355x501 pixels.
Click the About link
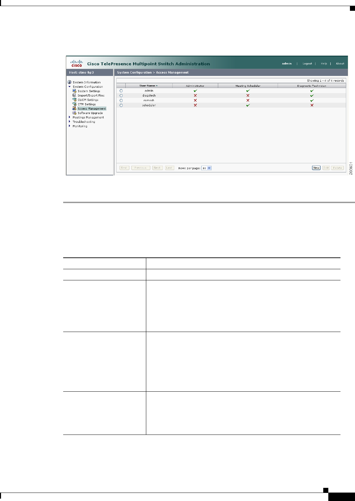click(340, 63)
